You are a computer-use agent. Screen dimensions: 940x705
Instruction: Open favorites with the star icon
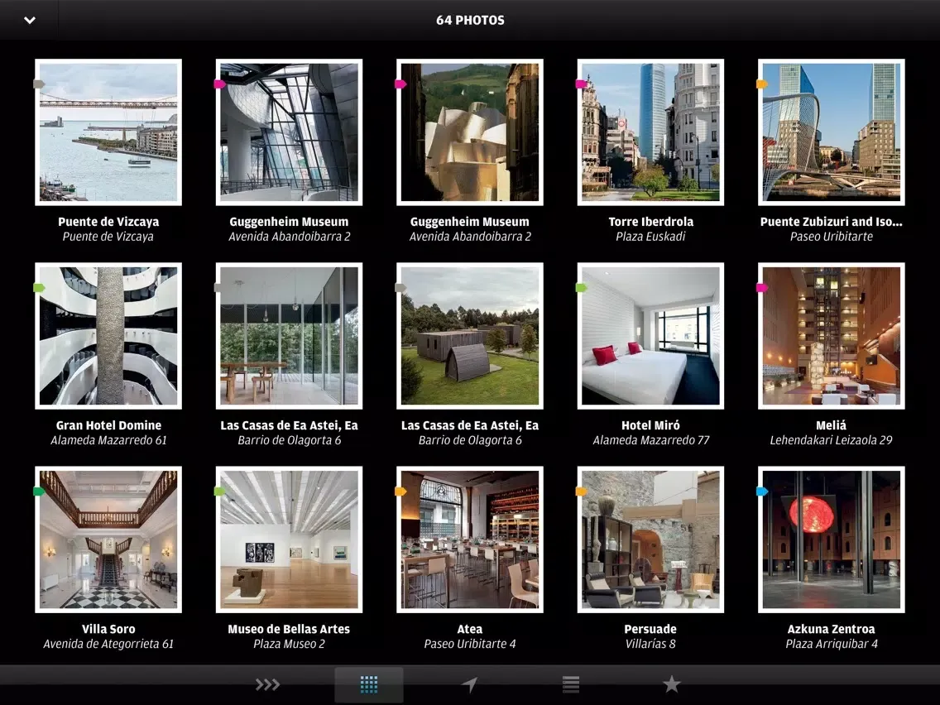click(x=671, y=683)
